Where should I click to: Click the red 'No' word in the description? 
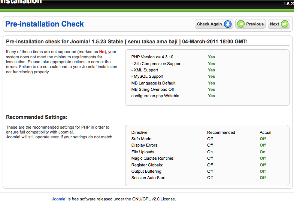[102, 52]
